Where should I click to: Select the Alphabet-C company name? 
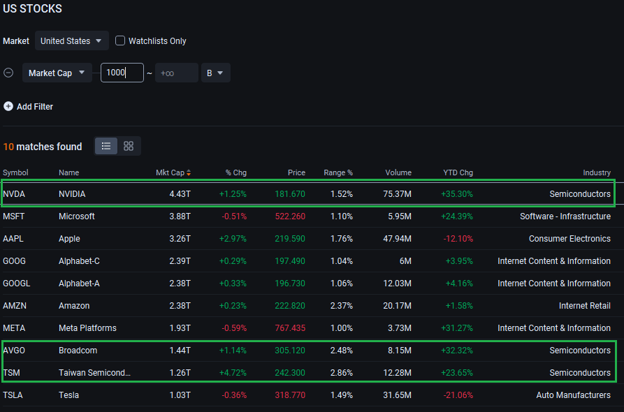(79, 261)
